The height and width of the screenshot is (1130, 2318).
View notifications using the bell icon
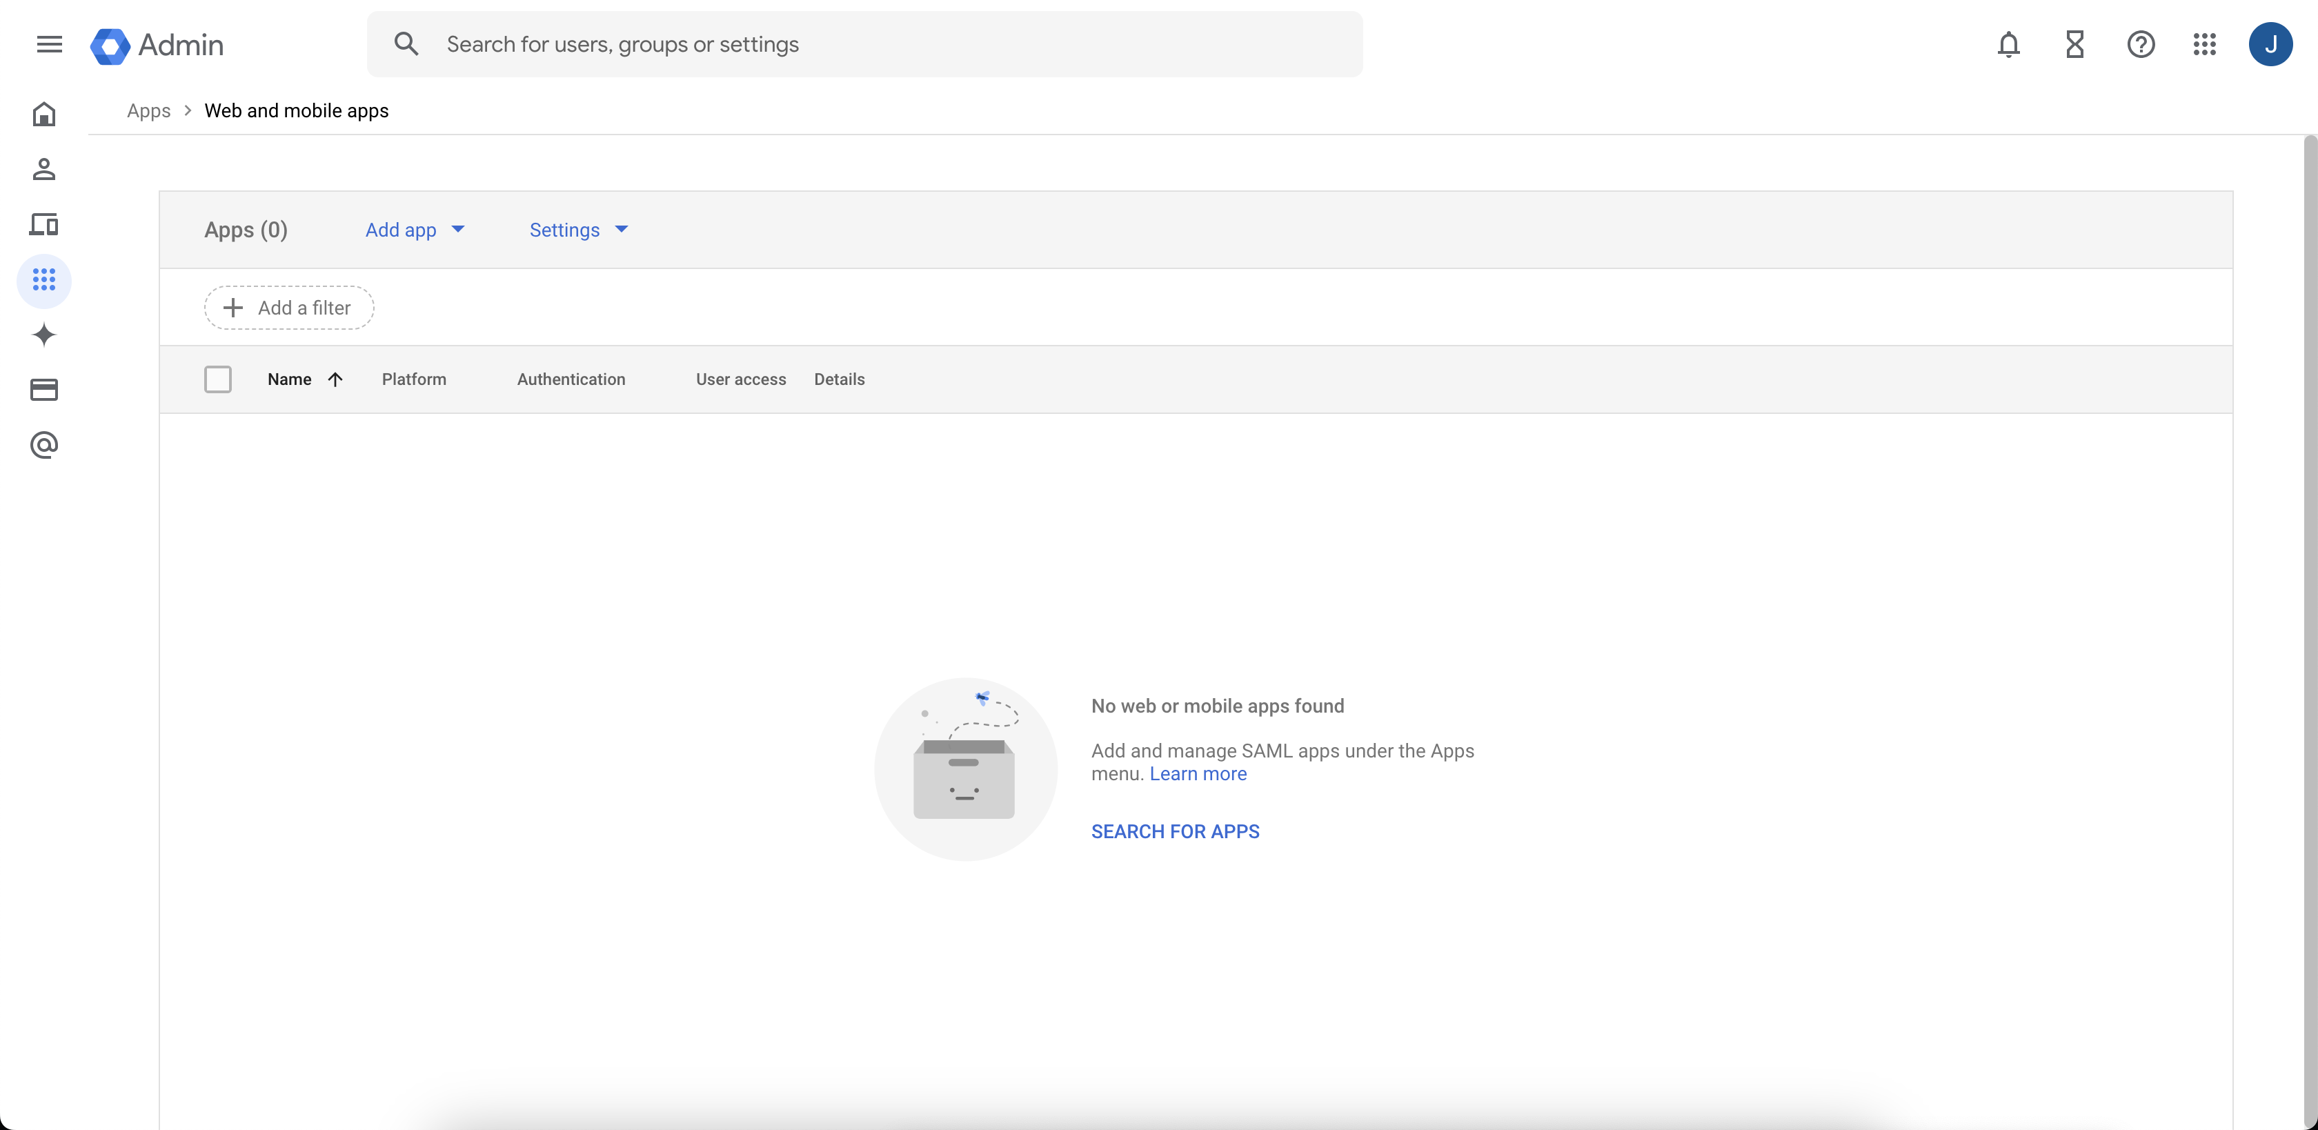pos(2008,44)
